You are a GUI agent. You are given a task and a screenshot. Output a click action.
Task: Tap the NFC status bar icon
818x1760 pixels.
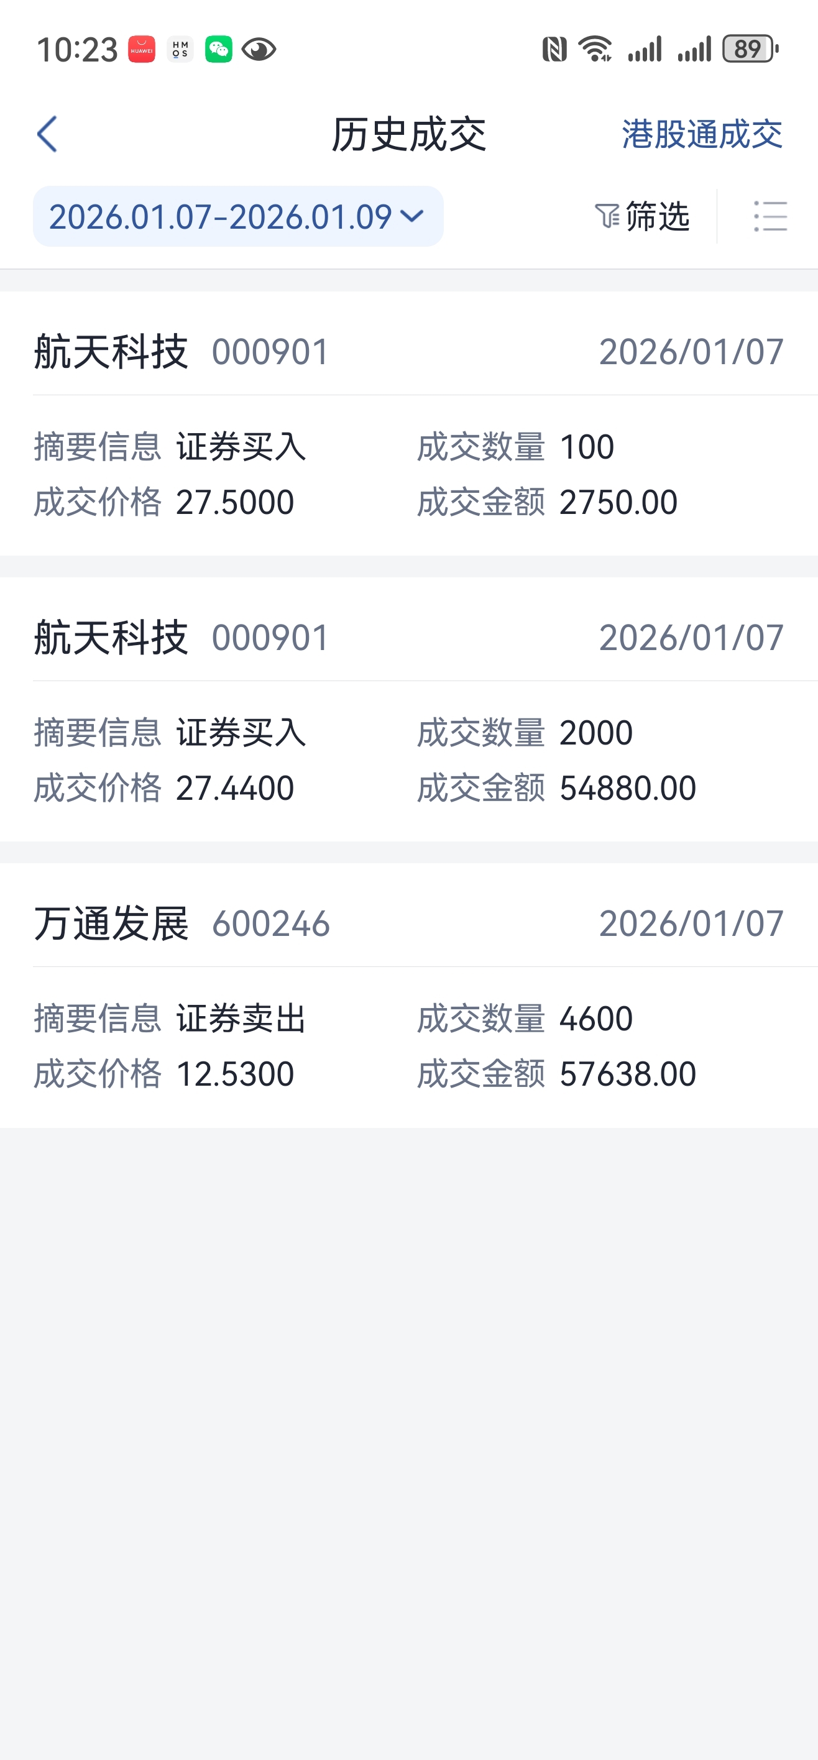[x=554, y=49]
